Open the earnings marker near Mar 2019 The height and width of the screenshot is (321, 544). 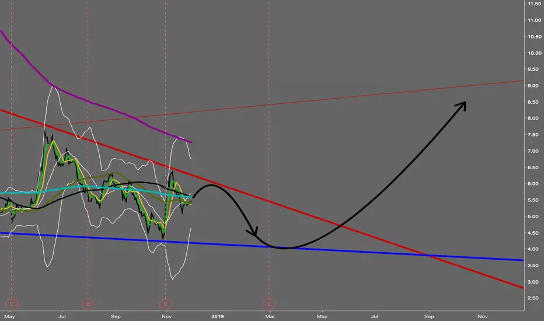269,304
